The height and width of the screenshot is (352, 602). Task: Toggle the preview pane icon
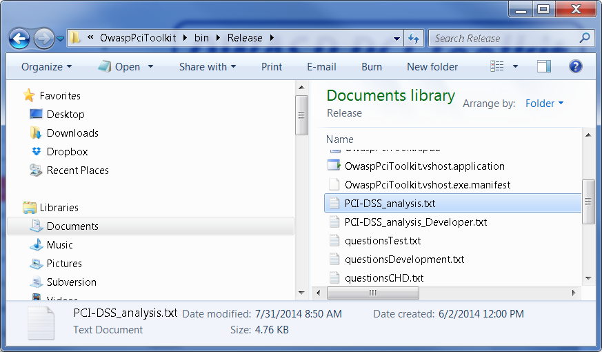[x=544, y=66]
